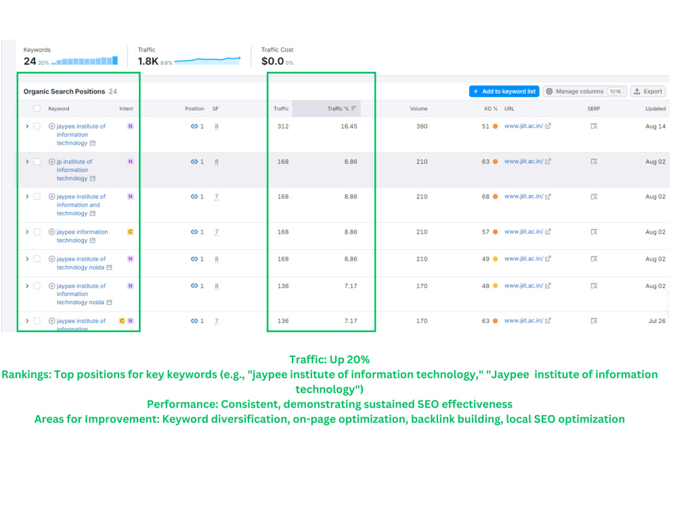Open external link icon in the KD 49 row
This screenshot has height=508, width=677.
click(x=548, y=259)
